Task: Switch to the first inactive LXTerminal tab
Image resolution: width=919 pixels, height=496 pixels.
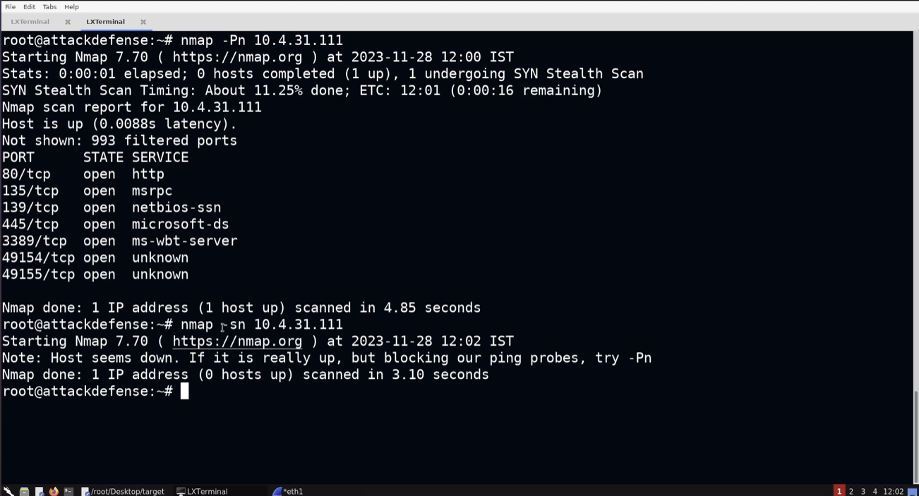Action: pos(30,22)
